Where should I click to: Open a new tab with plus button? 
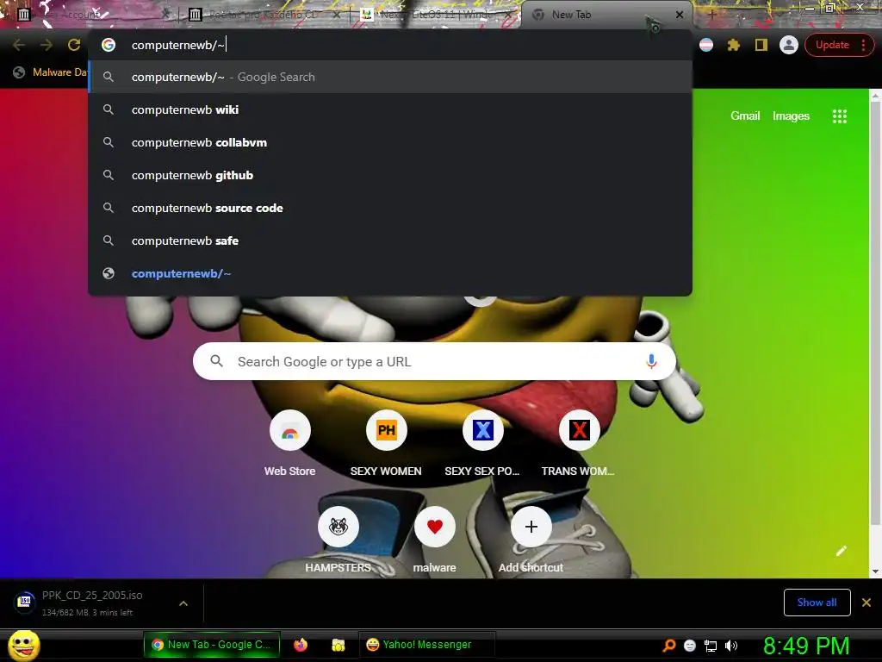tap(711, 15)
